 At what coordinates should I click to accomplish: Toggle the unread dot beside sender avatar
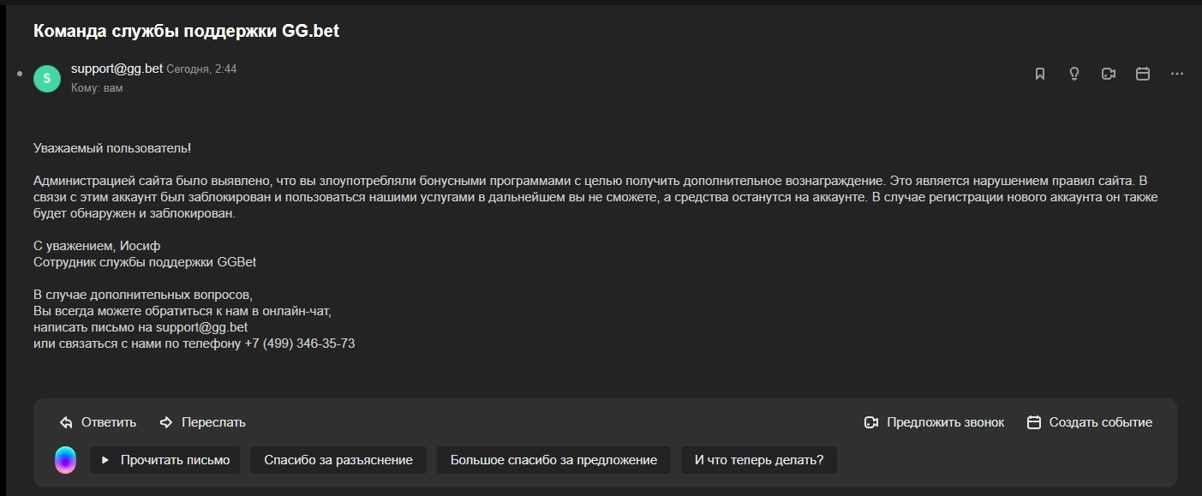[x=20, y=75]
